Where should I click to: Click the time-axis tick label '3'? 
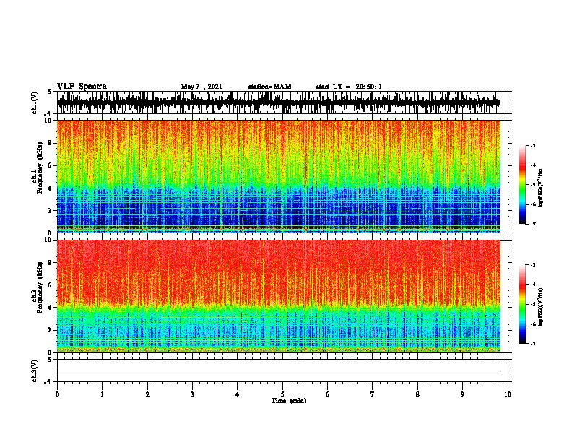192,394
